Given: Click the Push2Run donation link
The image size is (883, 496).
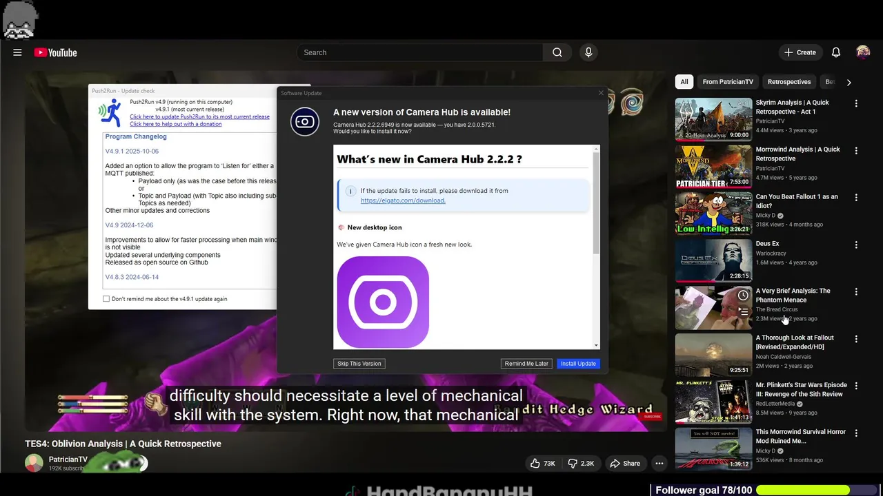Looking at the screenshot, I should point(176,124).
